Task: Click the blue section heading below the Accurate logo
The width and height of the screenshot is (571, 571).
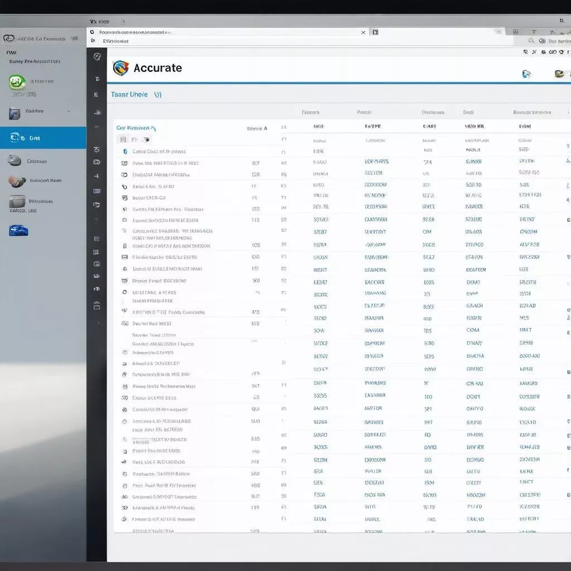Action: [x=136, y=95]
